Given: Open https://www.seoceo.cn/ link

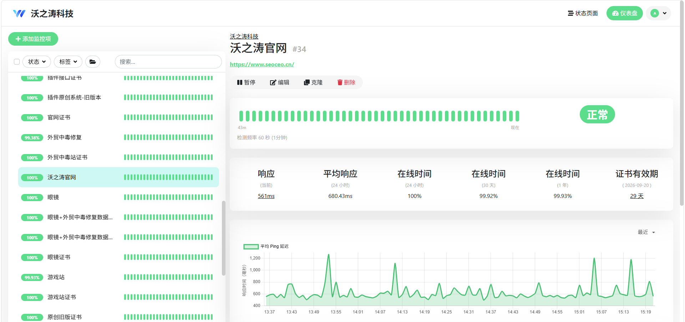Looking at the screenshot, I should tap(262, 65).
